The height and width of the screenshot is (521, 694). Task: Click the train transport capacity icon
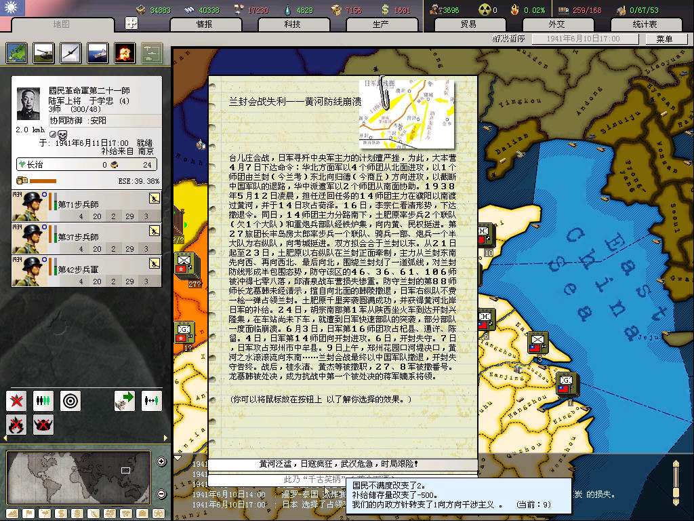tap(563, 9)
